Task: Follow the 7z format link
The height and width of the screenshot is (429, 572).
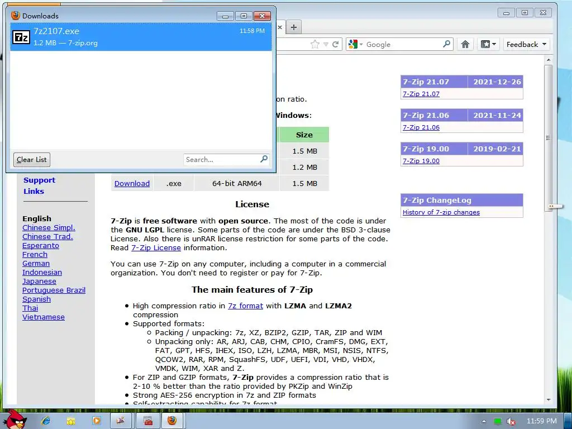Action: (x=246, y=306)
